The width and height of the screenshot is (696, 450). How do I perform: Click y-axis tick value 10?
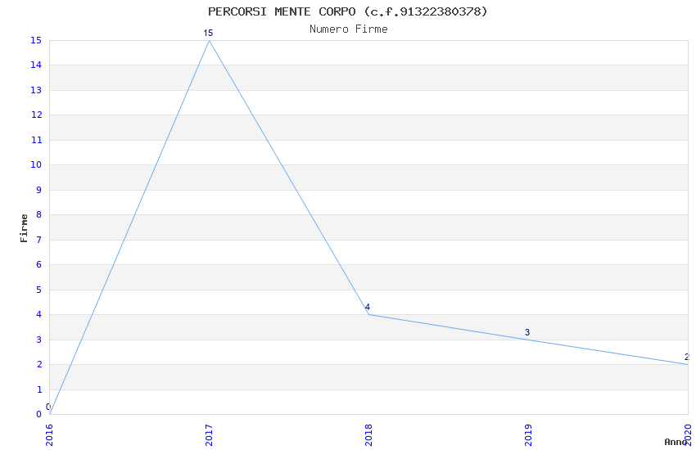coord(36,165)
